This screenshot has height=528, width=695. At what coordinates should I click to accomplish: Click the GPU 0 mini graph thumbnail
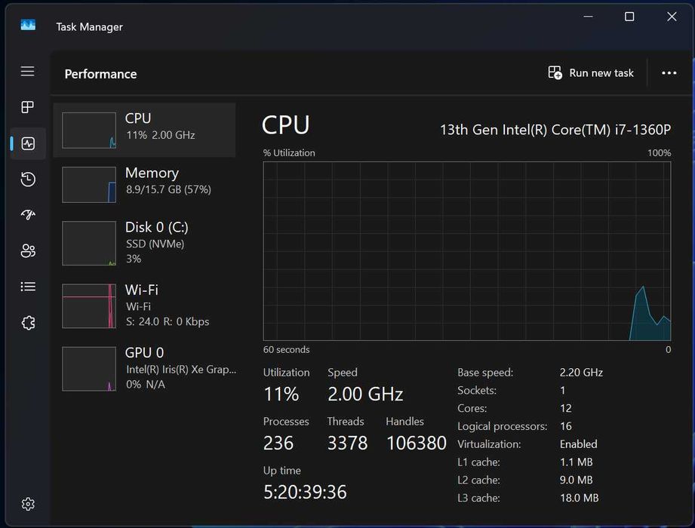[x=89, y=369]
